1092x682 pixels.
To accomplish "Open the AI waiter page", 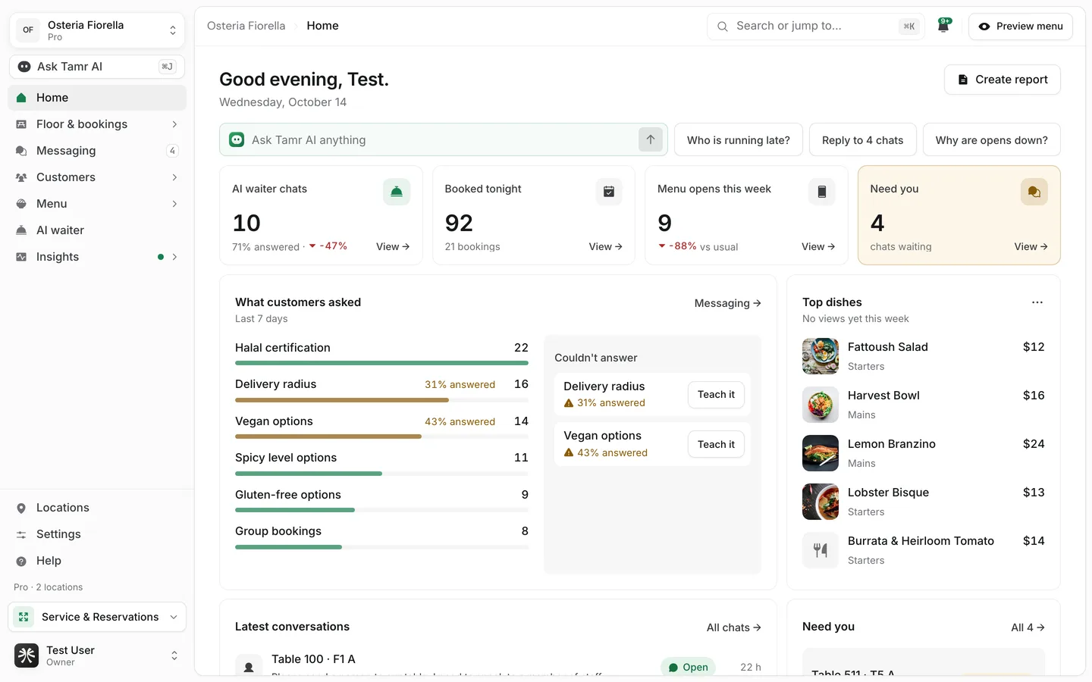I will [x=97, y=230].
